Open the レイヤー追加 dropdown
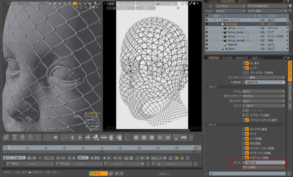Viewport: 293px width, 177px height. click(x=267, y=11)
